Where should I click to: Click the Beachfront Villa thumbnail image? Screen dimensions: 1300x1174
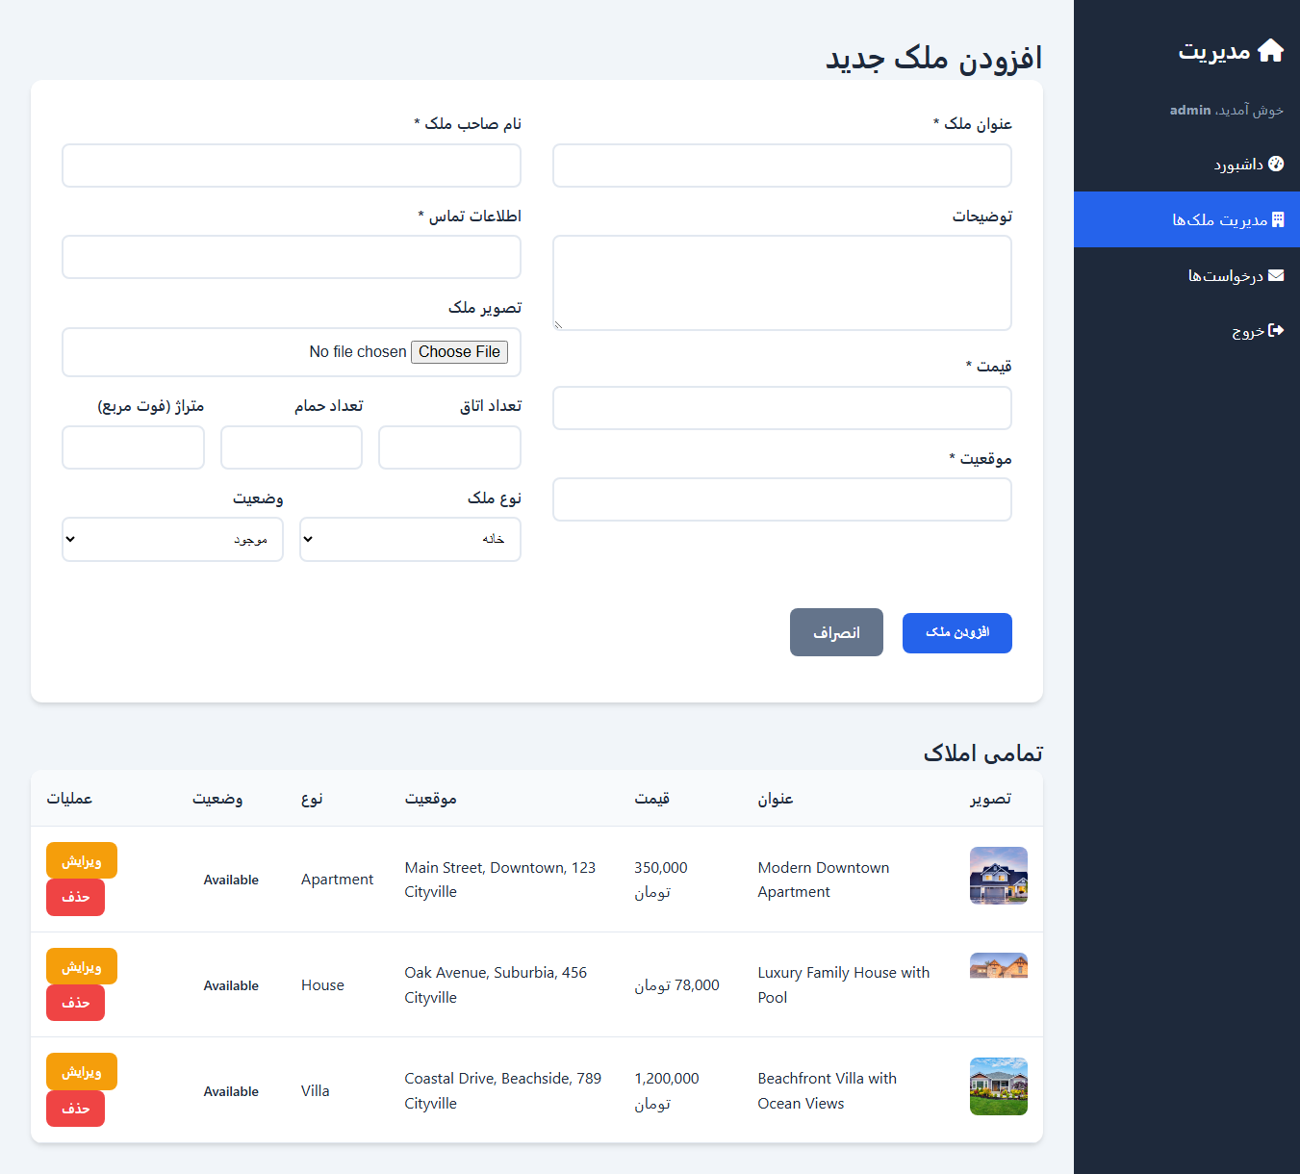pyautogui.click(x=998, y=1086)
